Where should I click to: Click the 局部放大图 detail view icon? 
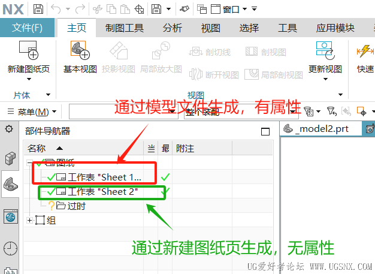(161, 50)
